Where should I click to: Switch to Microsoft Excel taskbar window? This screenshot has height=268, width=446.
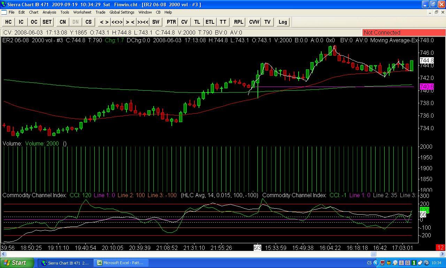(120, 263)
